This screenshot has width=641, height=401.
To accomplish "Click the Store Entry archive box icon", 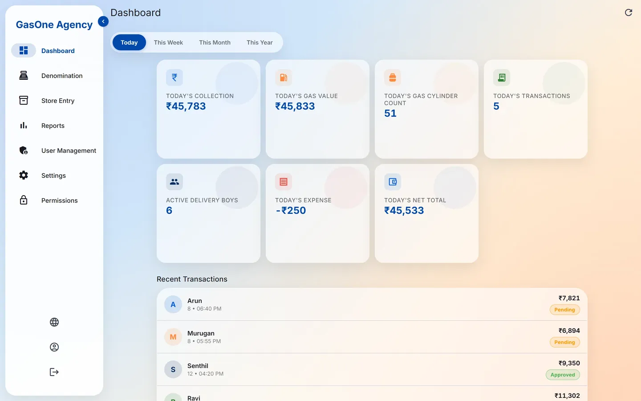I will [x=24, y=101].
